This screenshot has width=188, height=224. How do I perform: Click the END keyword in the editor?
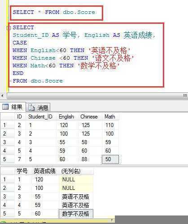(x=18, y=73)
